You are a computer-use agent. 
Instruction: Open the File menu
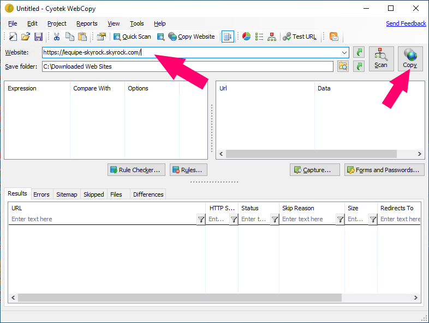coord(13,24)
